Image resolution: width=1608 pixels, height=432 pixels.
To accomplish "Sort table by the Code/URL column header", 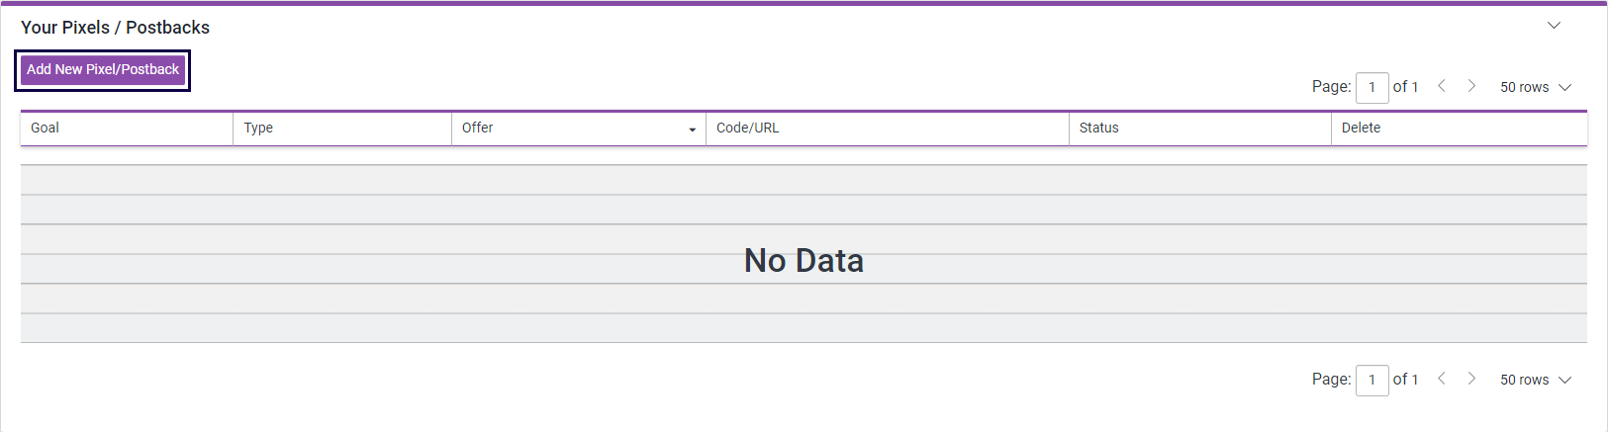I will (x=748, y=128).
